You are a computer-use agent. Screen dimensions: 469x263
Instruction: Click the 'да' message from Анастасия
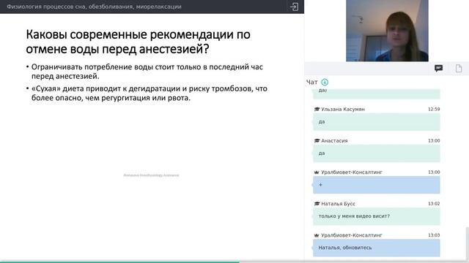(x=376, y=153)
